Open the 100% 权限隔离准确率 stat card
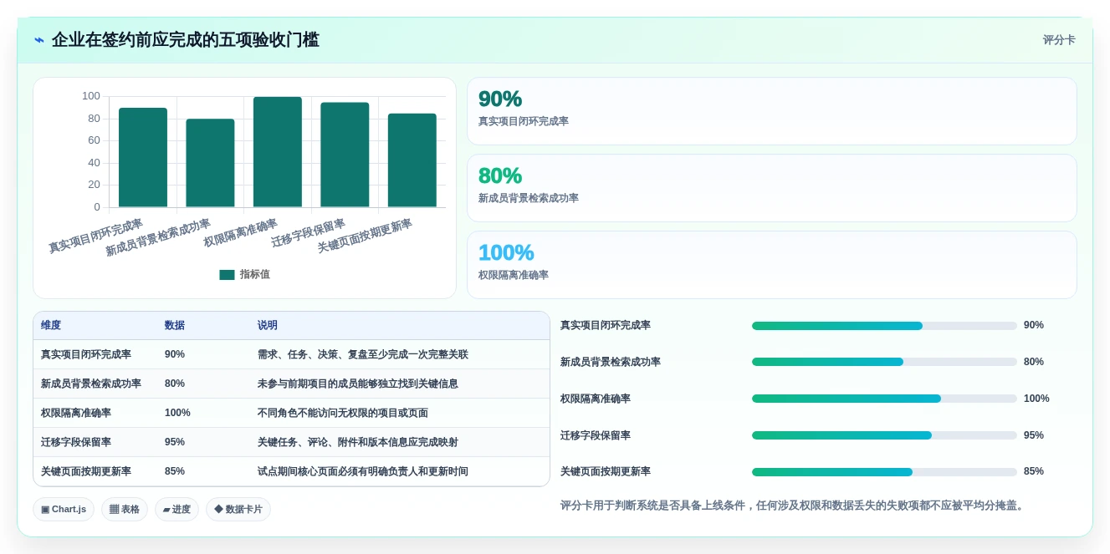The height and width of the screenshot is (554, 1110). pos(771,265)
